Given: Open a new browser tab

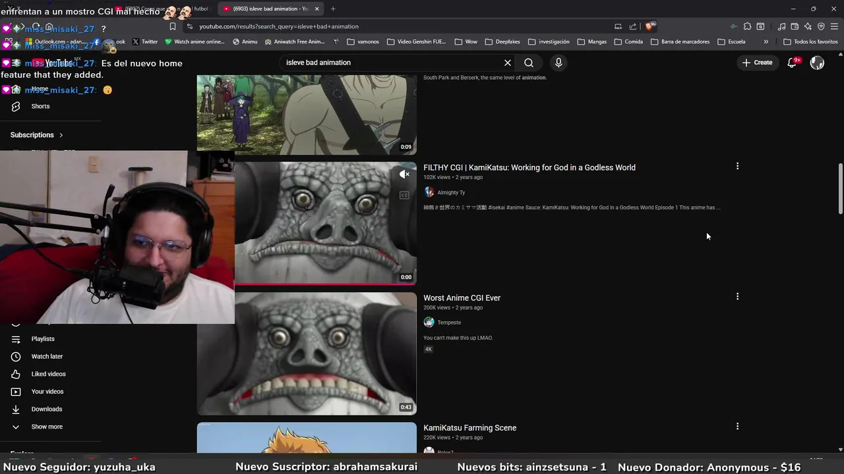Looking at the screenshot, I should coord(333,9).
